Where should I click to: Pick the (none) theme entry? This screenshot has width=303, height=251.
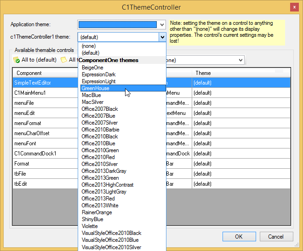pos(89,46)
